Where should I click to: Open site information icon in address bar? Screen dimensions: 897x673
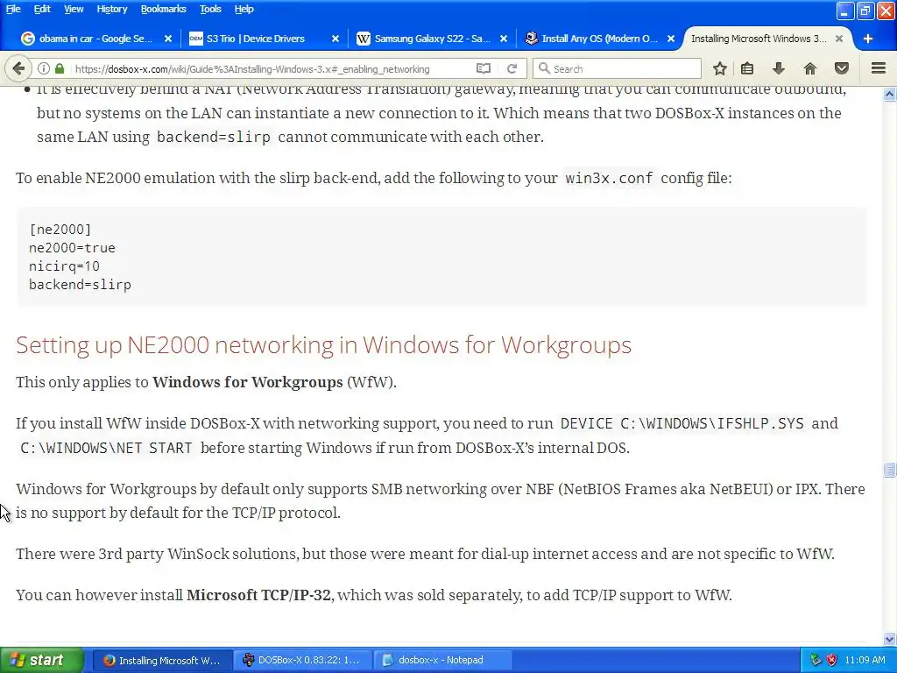tap(44, 68)
